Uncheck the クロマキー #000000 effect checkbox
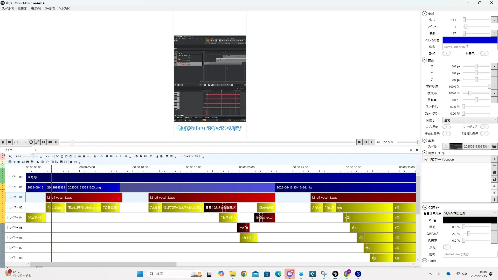This screenshot has width=498, height=280. [426, 160]
